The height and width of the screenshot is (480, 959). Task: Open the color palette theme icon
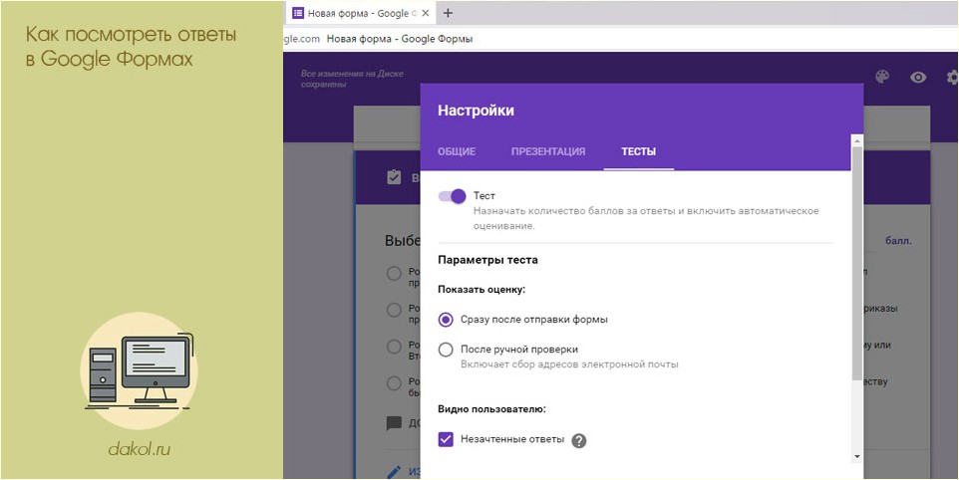pos(882,77)
